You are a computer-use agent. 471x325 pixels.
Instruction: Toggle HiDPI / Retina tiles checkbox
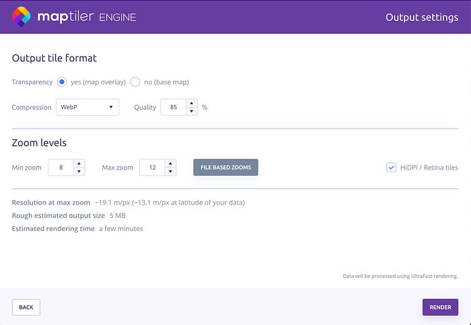coord(391,168)
